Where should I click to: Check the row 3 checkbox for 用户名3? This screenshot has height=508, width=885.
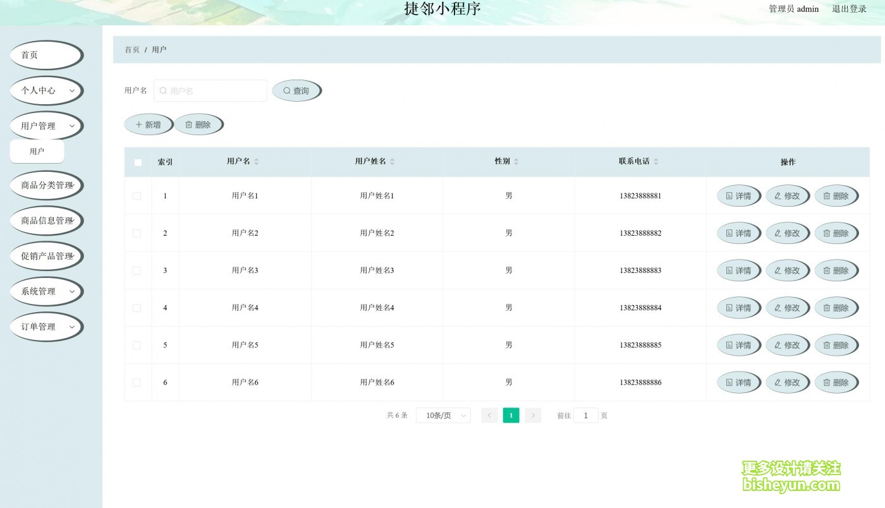click(x=137, y=270)
